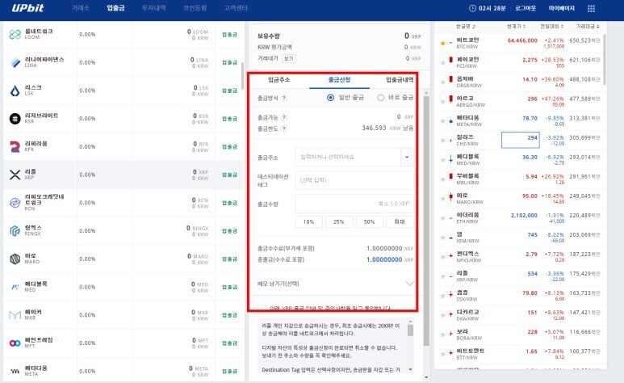Open 마이페이지
Viewport: 624px width, 383px height.
pyautogui.click(x=562, y=8)
